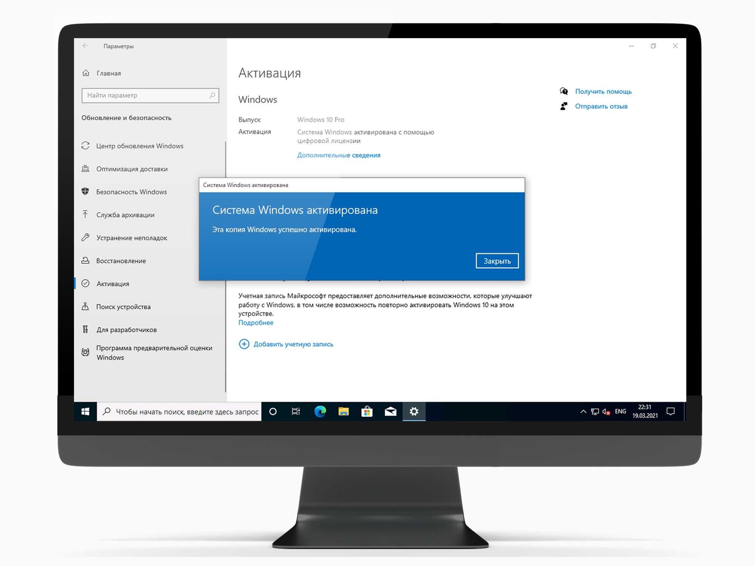Viewport: 755px width, 566px height.
Task: Select Оптимизация доставки icon
Action: tap(86, 169)
